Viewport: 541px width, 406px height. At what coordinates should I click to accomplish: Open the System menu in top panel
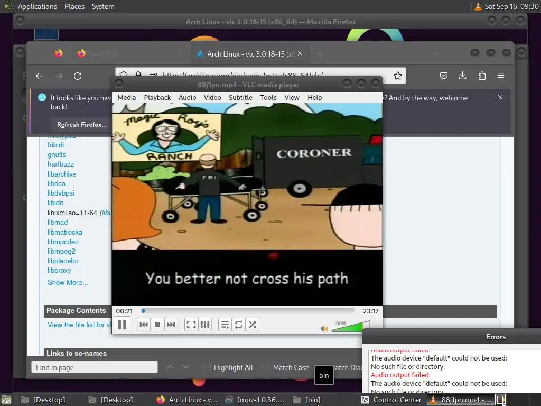[103, 6]
